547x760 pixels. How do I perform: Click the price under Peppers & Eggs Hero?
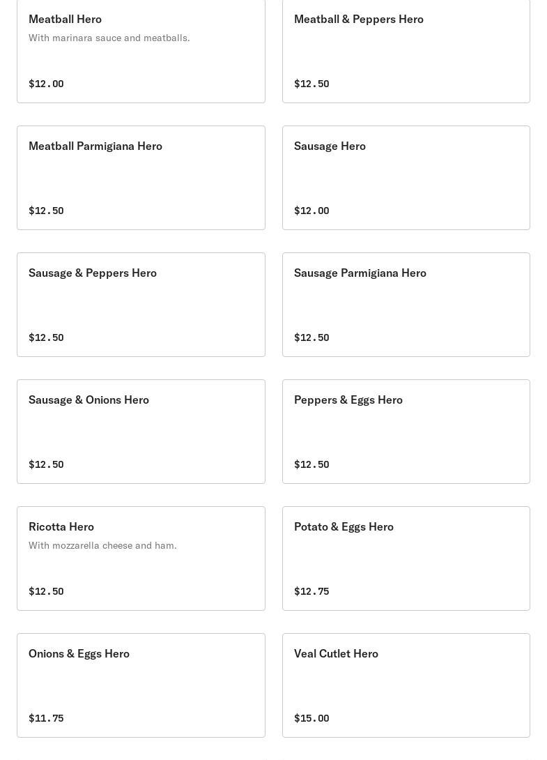tap(311, 464)
